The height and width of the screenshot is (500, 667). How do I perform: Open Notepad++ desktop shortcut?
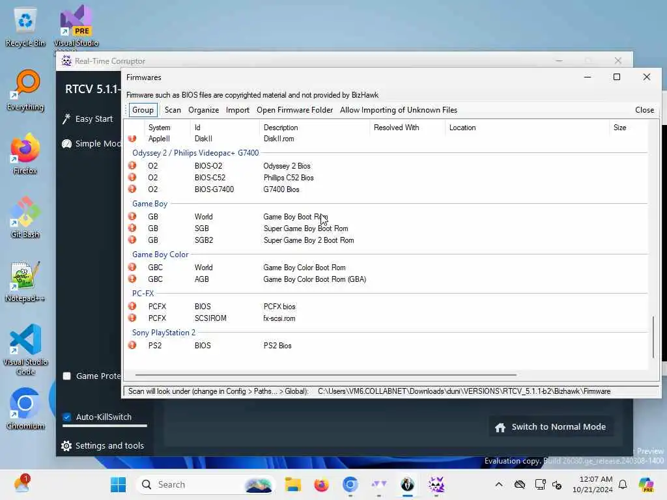click(x=25, y=281)
